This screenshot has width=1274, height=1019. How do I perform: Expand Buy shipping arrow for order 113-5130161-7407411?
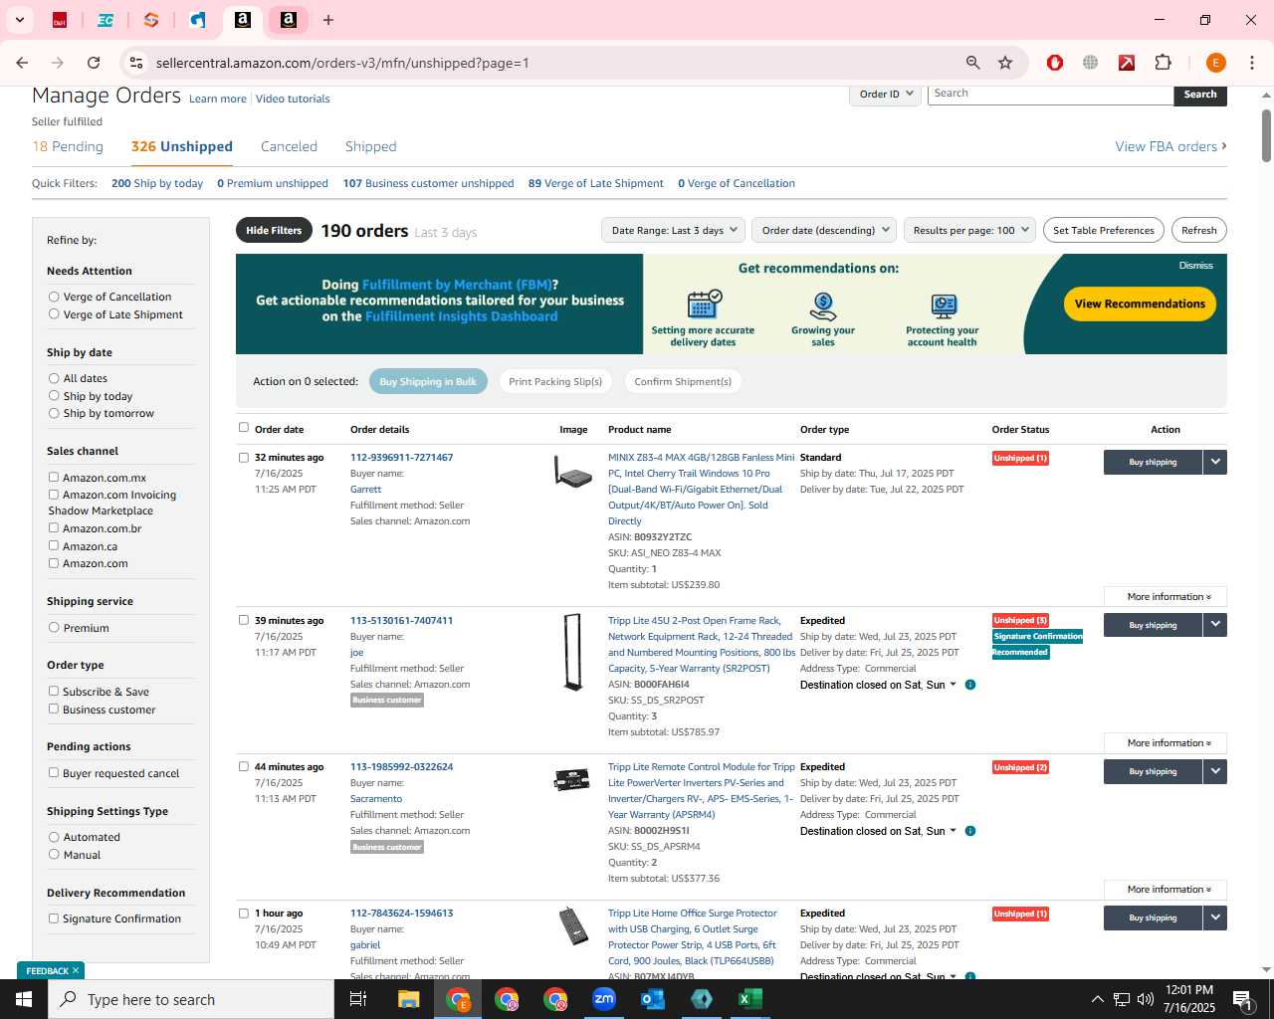point(1215,625)
